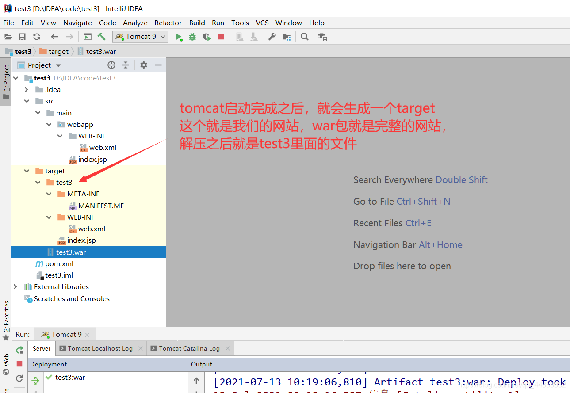Click the Search Everywhere magnifier icon
Viewport: 570px width, 393px height.
tap(305, 37)
